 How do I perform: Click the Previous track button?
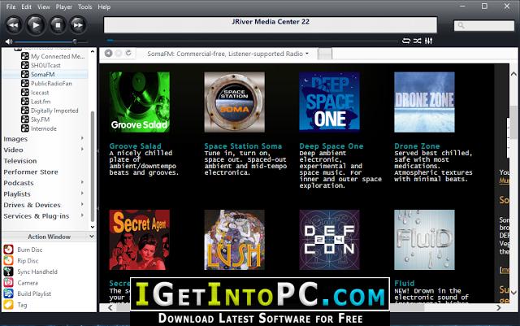pos(14,25)
